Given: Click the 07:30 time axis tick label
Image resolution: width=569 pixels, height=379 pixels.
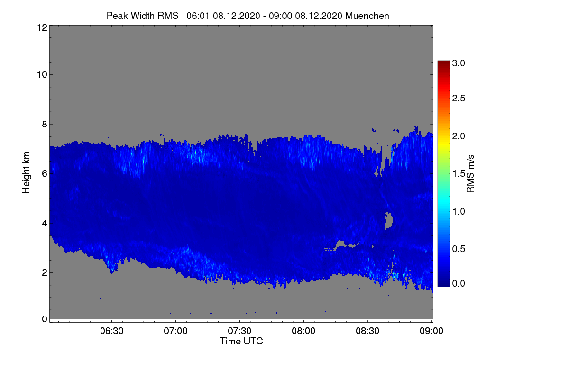Looking at the screenshot, I should [x=240, y=331].
